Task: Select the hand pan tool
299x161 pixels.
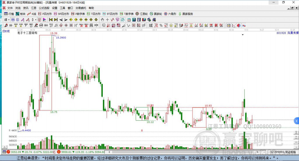Action: 102,20
